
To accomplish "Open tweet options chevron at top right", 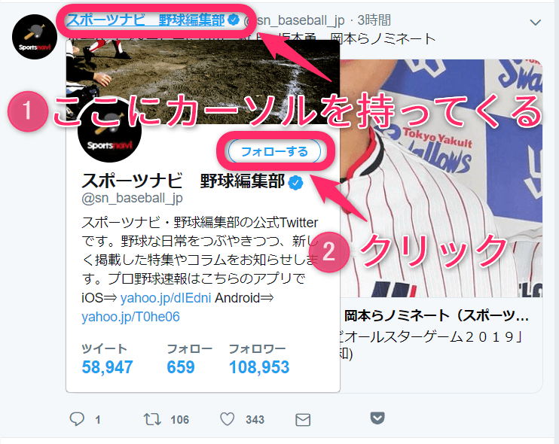I will (536, 23).
